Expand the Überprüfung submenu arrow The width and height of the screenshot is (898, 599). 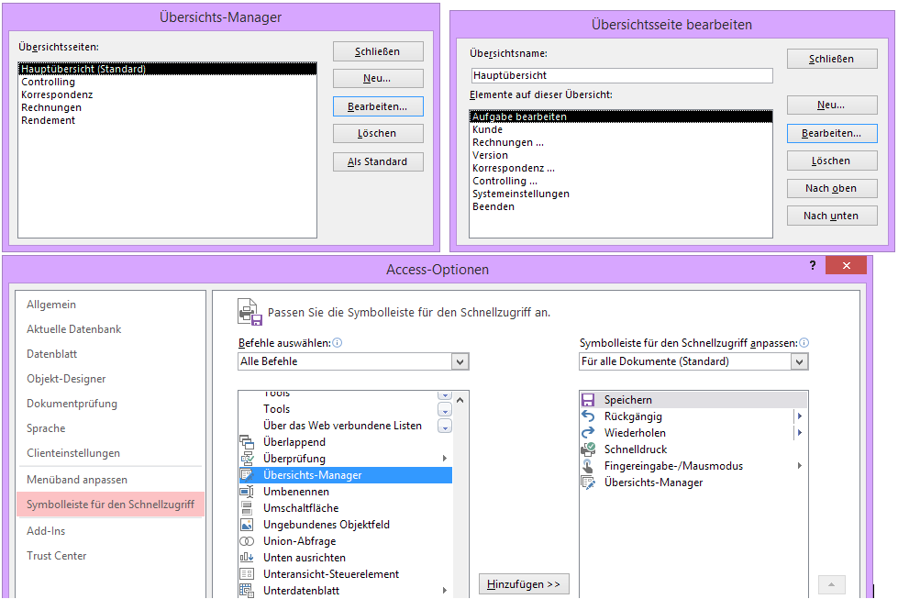(x=445, y=459)
